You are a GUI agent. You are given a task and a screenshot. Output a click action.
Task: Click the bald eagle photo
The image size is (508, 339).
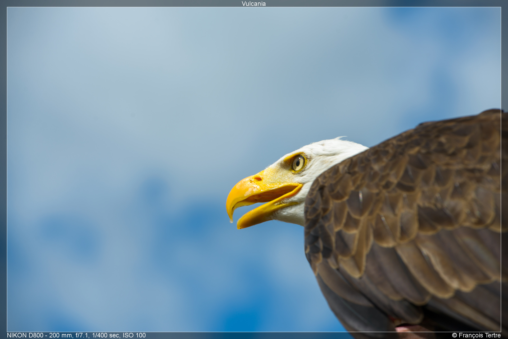(254, 169)
